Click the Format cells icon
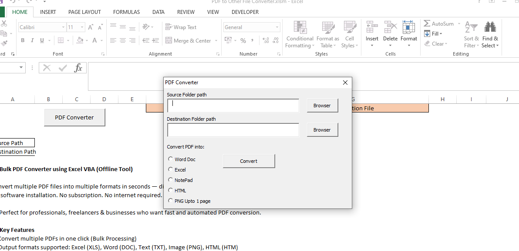 pos(408,28)
